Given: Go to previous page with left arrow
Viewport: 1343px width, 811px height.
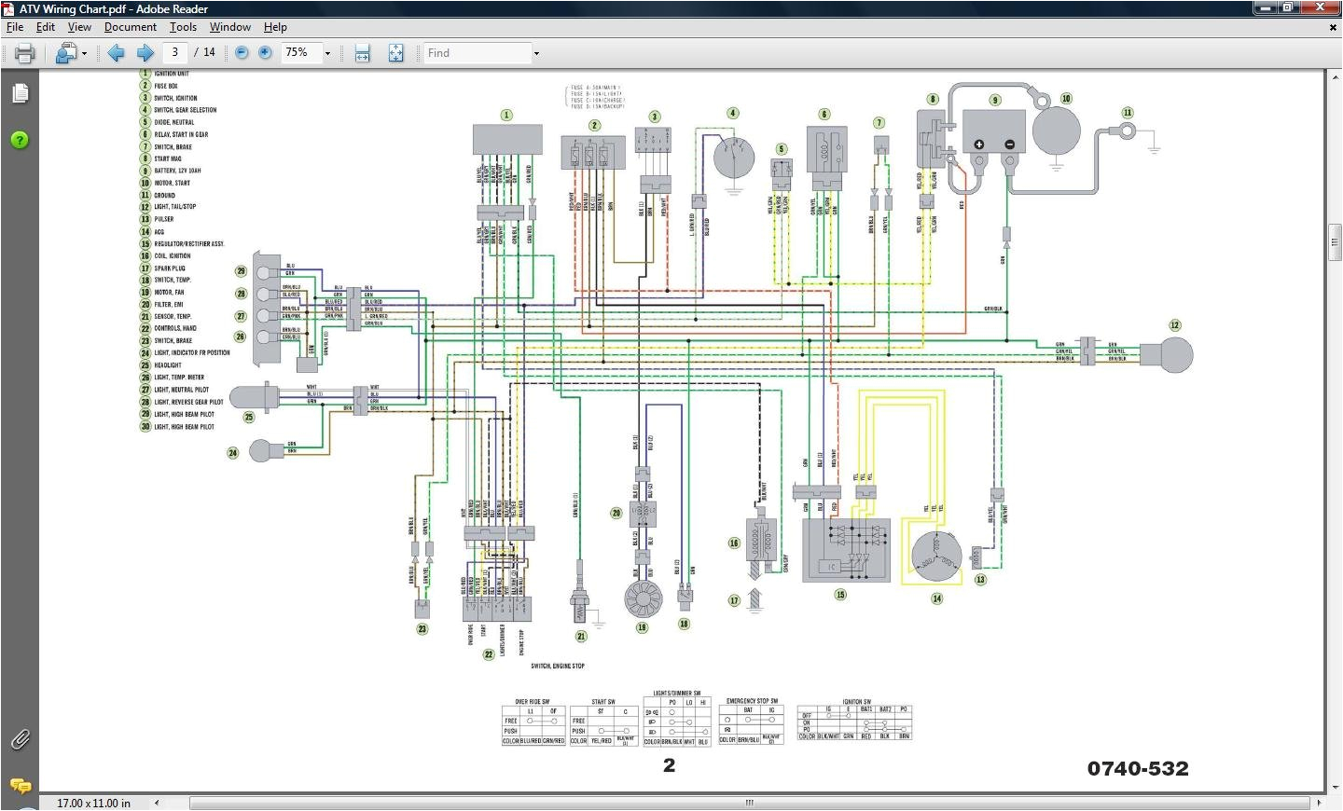Looking at the screenshot, I should [116, 53].
